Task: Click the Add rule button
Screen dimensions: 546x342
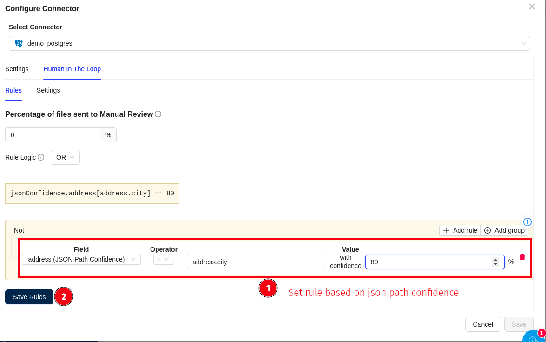Action: (460, 230)
